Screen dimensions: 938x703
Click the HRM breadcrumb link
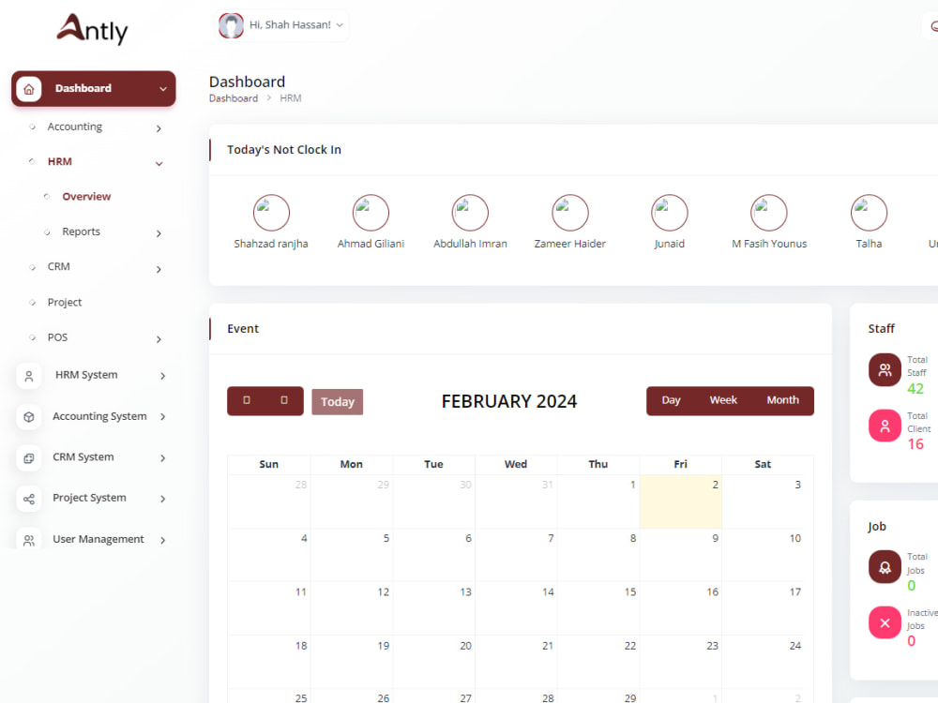click(291, 98)
